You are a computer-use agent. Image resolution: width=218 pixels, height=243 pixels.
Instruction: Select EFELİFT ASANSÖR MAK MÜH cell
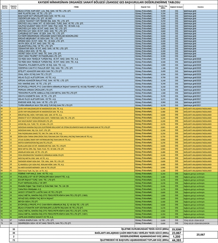pos(76,71)
